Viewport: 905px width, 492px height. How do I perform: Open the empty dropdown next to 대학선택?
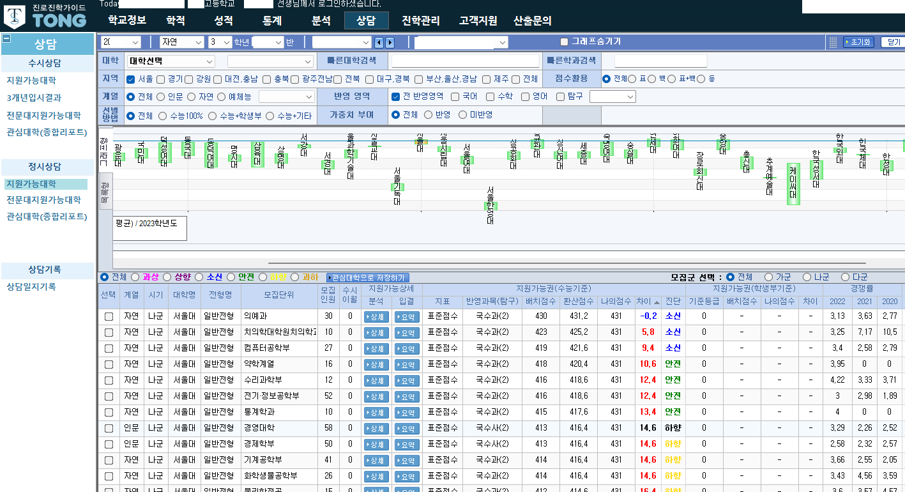click(271, 61)
